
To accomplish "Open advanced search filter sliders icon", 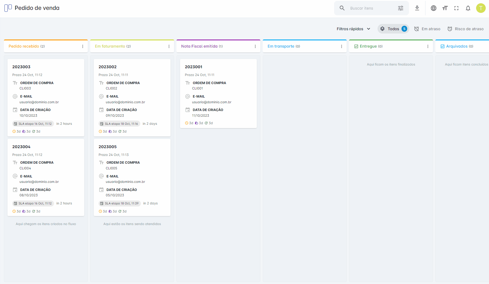I will click(x=401, y=8).
